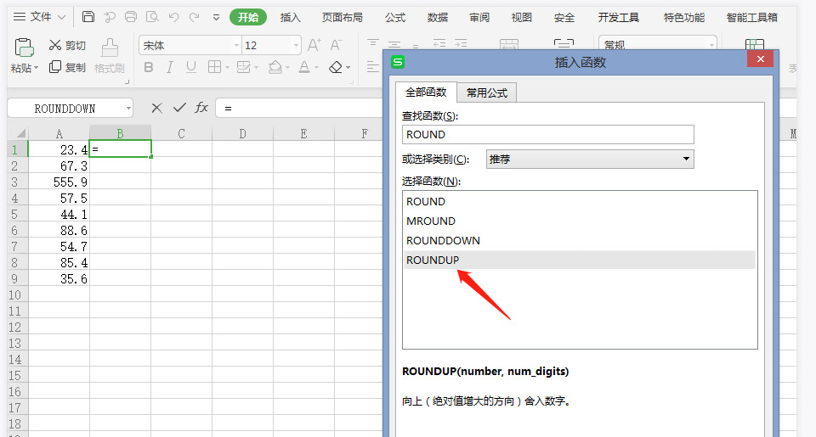Screen dimensions: 816x437
Task: Expand the ROUNDDOWN name box dropdown
Action: (x=127, y=109)
